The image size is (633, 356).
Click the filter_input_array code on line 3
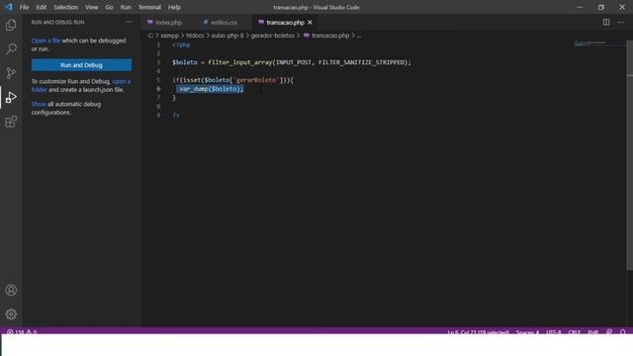[239, 62]
